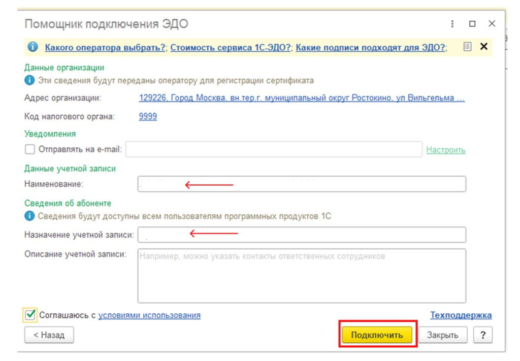The image size is (520, 361).
Task: Open the three-dot more options menu
Action: pyautogui.click(x=452, y=24)
